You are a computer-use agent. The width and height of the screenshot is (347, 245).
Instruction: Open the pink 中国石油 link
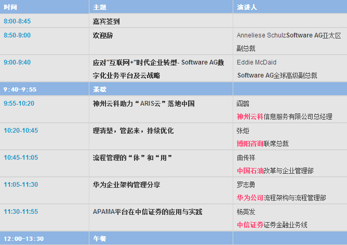pyautogui.click(x=250, y=171)
